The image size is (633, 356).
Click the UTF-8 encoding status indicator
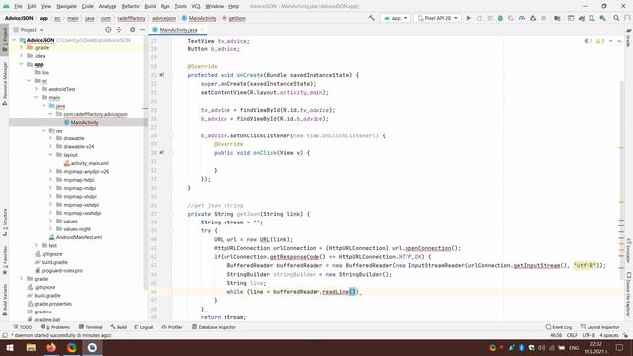click(x=588, y=335)
